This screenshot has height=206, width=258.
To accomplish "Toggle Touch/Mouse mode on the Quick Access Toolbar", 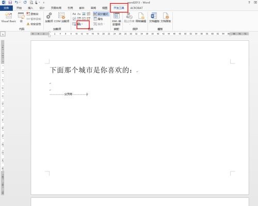I will point(37,3).
